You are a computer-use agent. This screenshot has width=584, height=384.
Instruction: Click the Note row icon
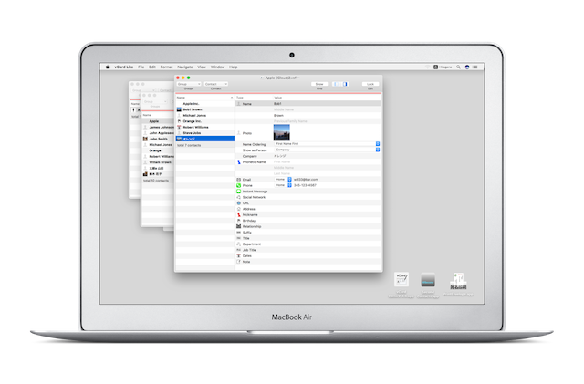click(239, 262)
